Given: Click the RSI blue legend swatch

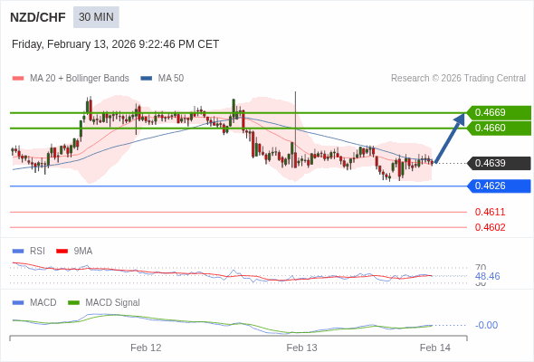Looking at the screenshot, I should [x=18, y=252].
